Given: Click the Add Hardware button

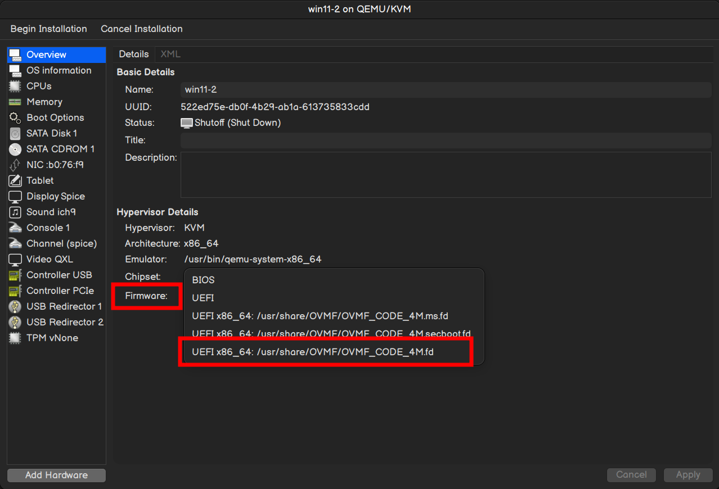Looking at the screenshot, I should 56,475.
